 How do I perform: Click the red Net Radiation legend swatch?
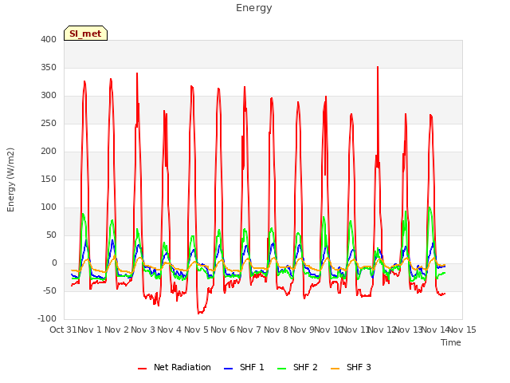(142, 369)
